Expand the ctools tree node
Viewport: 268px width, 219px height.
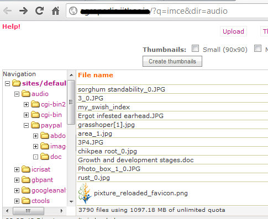17,201
